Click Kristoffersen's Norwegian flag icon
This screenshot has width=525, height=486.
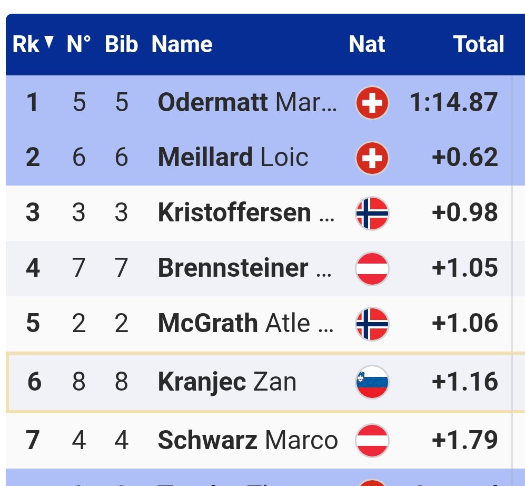pos(372,213)
